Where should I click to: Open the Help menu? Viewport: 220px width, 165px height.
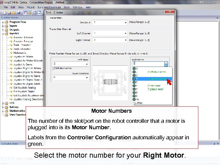(88, 7)
